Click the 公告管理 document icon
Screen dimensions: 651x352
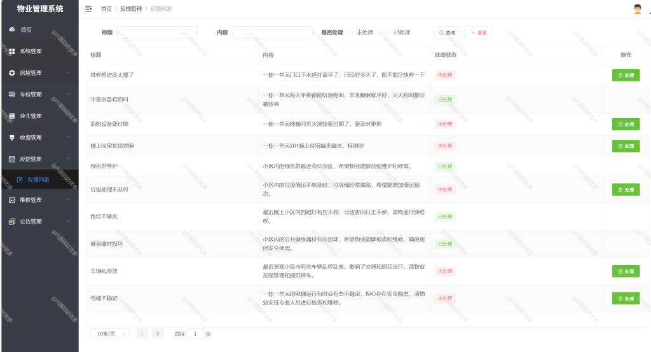[12, 221]
